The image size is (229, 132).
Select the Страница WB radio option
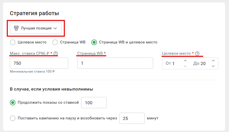55,42
